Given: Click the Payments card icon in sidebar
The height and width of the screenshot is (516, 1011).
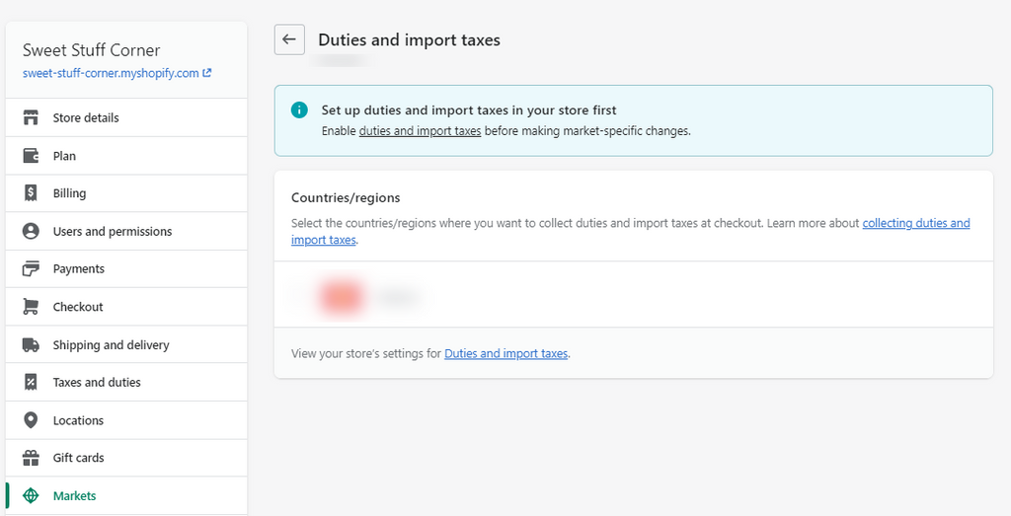Looking at the screenshot, I should [x=31, y=269].
